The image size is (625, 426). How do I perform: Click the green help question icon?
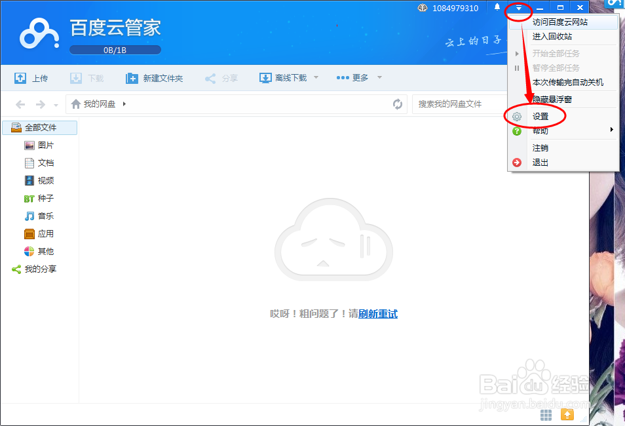click(x=517, y=131)
